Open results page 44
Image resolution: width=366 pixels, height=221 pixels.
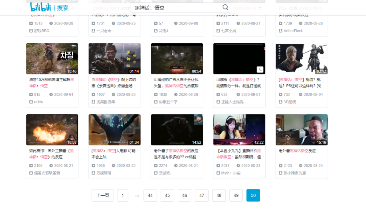click(150, 195)
